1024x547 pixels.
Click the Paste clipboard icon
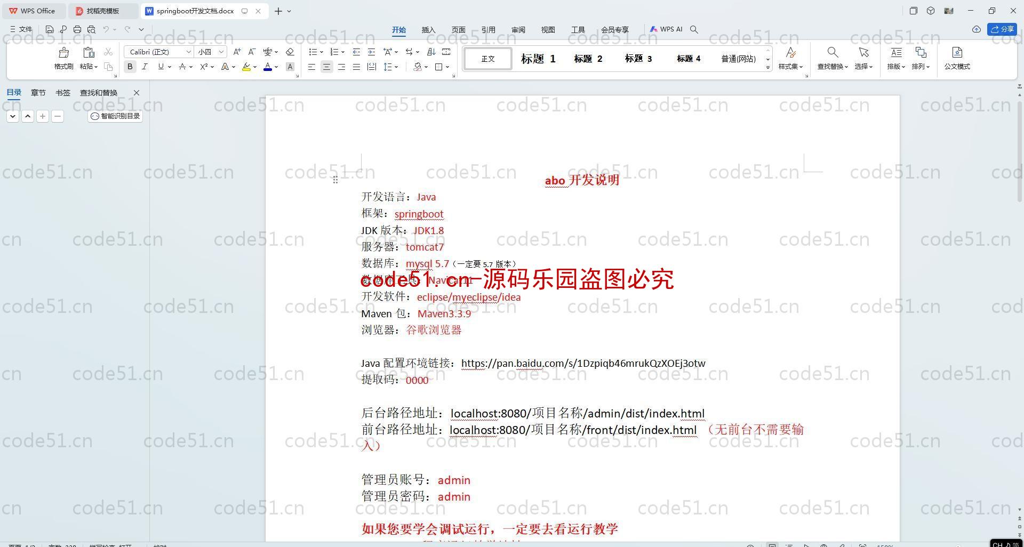[89, 52]
